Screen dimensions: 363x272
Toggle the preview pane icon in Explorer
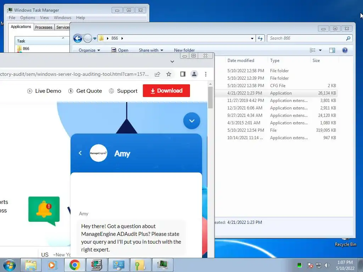[x=332, y=50]
